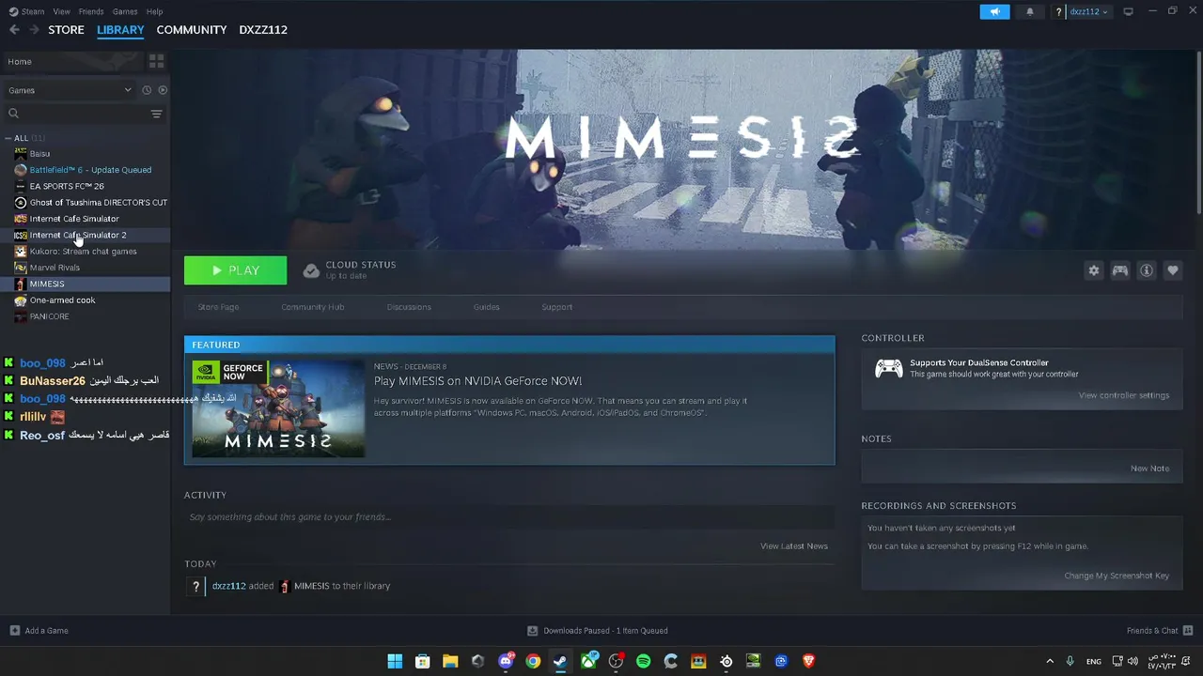Add MIMESIS to favorites heart
Screen dimensions: 1203x676
pos(1173,270)
